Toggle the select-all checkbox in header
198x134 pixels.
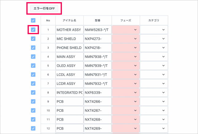point(33,20)
